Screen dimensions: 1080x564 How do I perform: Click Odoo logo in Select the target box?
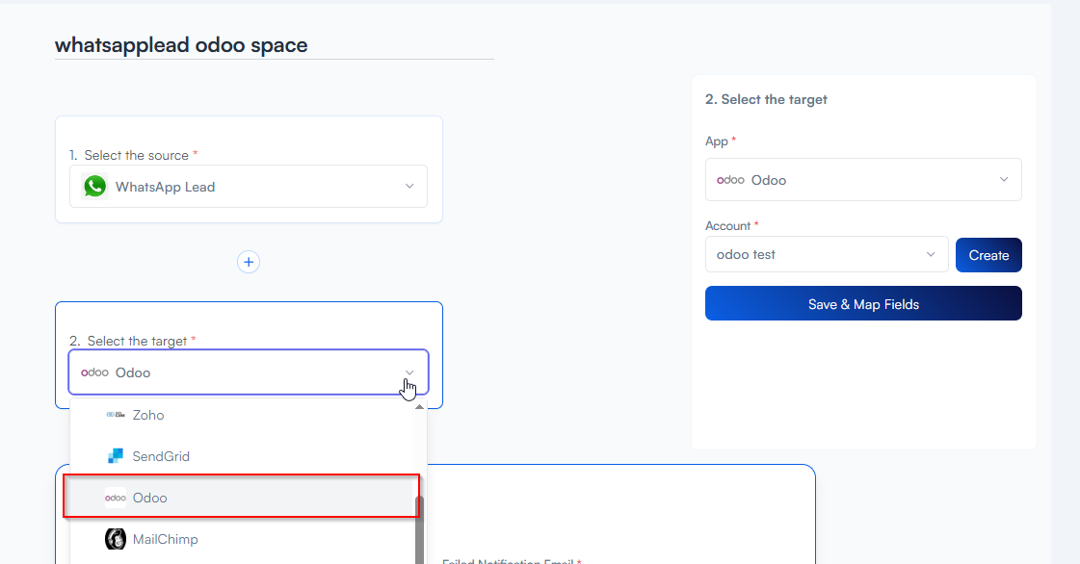point(94,372)
